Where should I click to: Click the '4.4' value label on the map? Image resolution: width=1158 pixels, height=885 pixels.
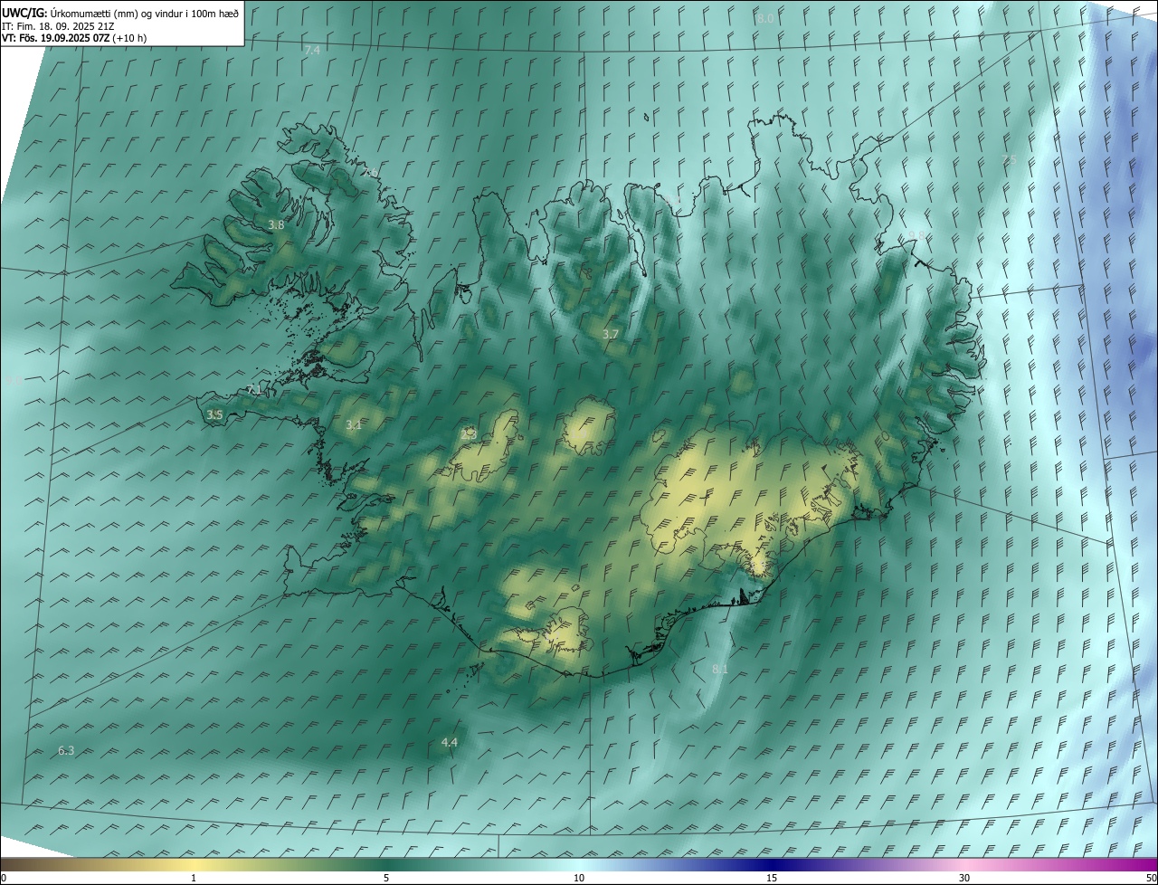point(450,743)
